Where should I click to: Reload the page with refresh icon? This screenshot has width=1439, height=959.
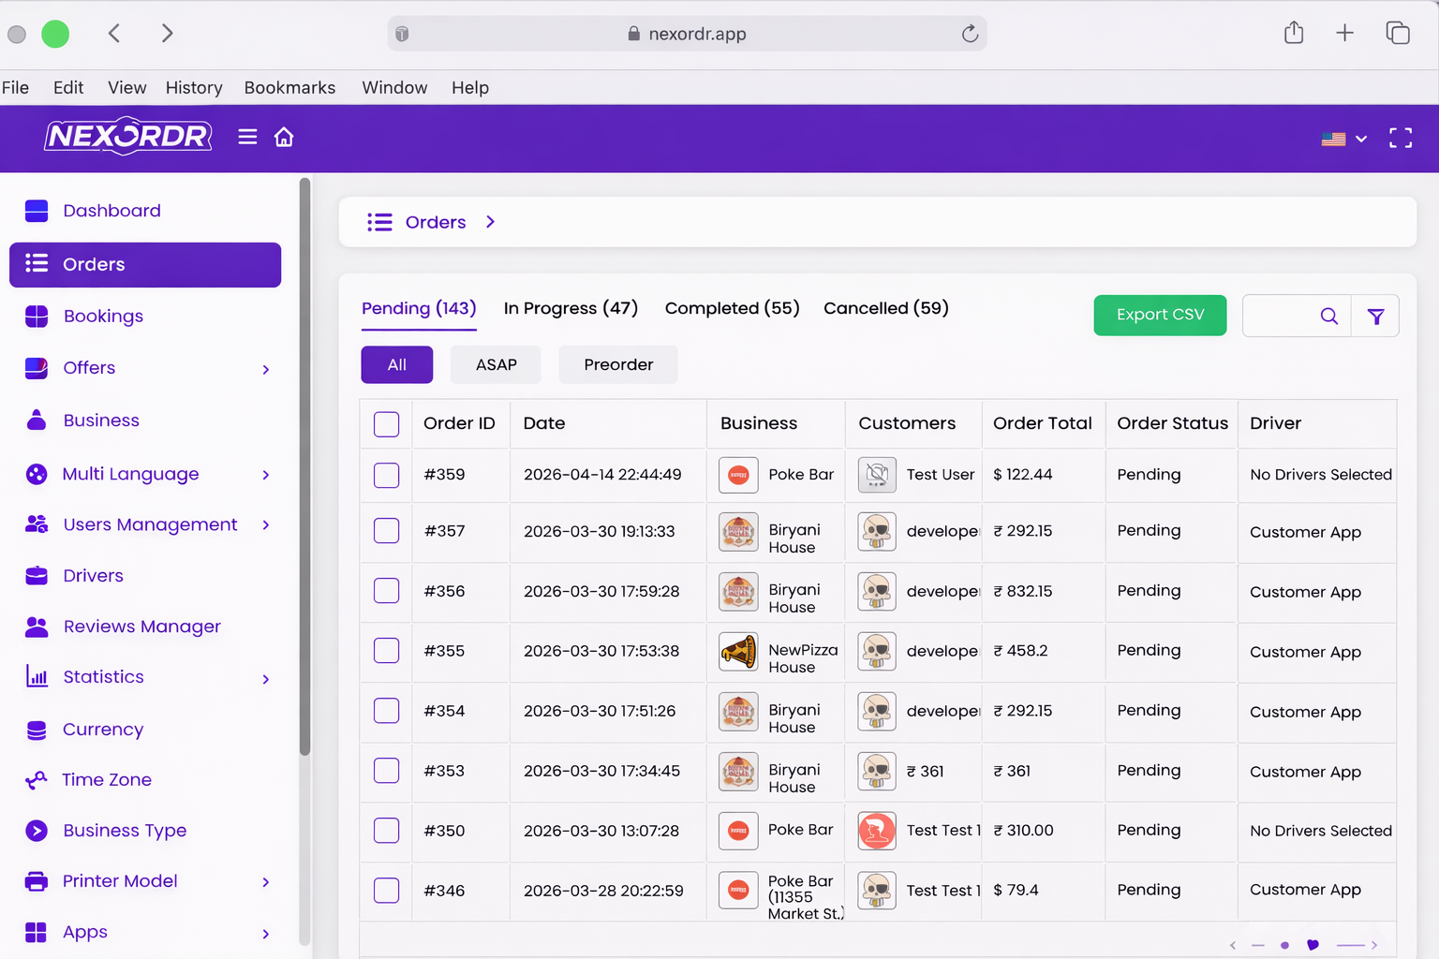(970, 34)
